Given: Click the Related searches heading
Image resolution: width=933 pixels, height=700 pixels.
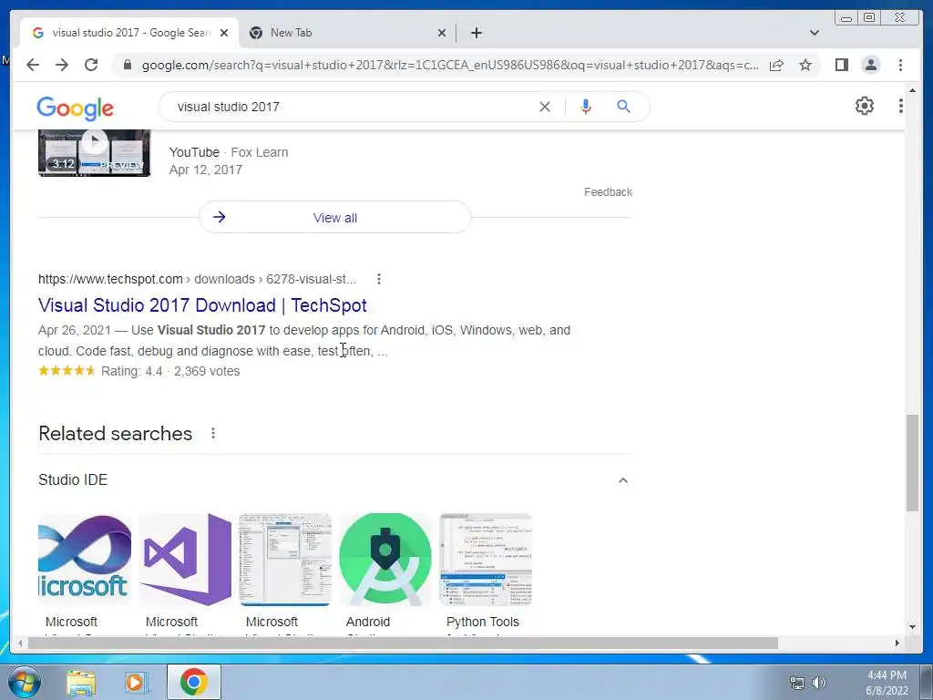Looking at the screenshot, I should [115, 433].
